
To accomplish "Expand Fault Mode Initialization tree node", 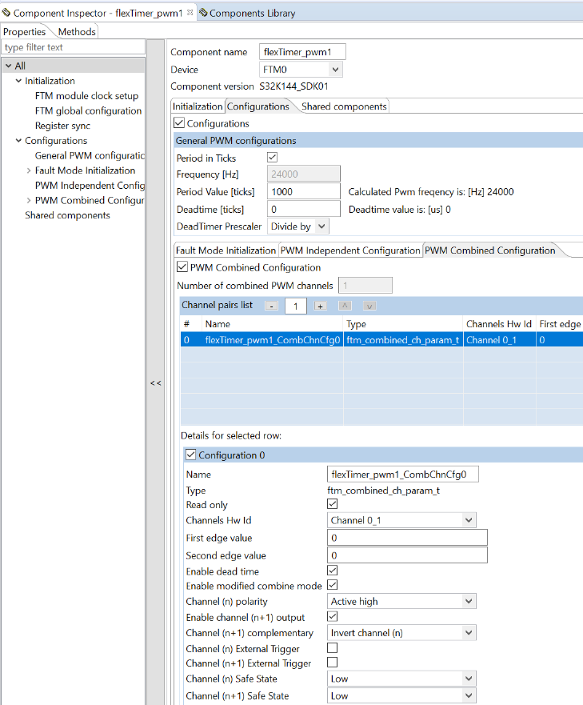I will click(29, 170).
